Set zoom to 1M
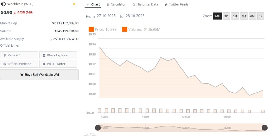Viewport: 268px width, 136px height. coord(235,16)
